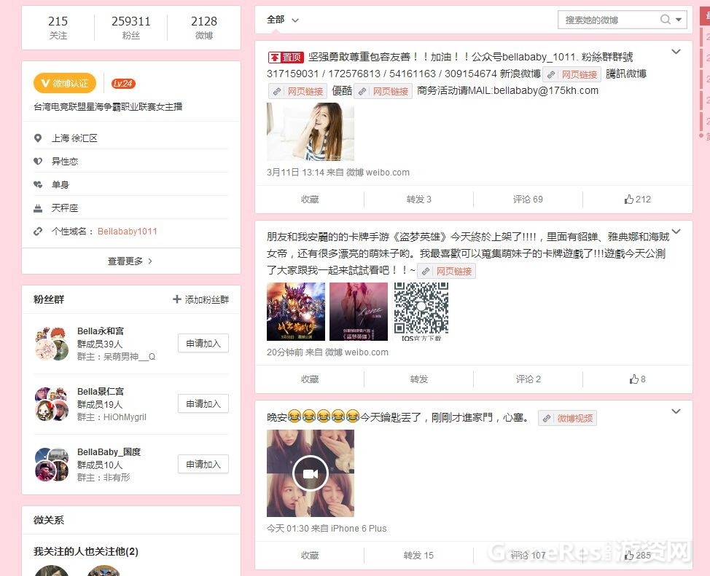Open options chevron on 晚安 post
710x576 pixels.
676,411
